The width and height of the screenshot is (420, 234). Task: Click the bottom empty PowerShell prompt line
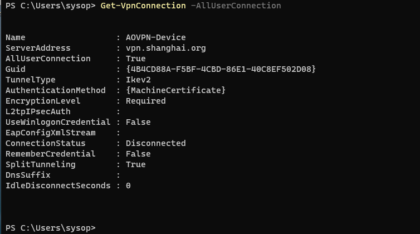(50, 228)
